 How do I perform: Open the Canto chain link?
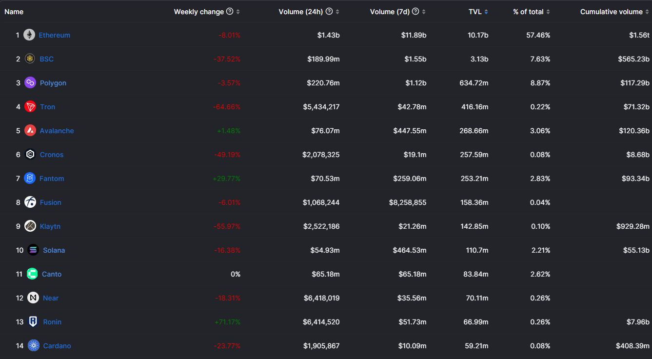(x=52, y=274)
